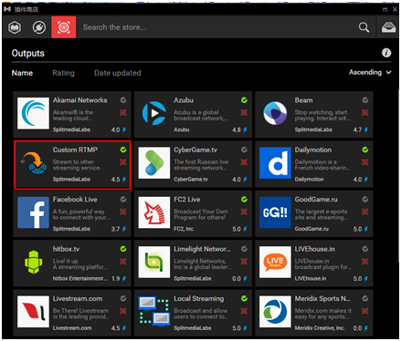Click the lightning bolt on FC2 Live card
This screenshot has width=401, height=341.
coord(245,229)
